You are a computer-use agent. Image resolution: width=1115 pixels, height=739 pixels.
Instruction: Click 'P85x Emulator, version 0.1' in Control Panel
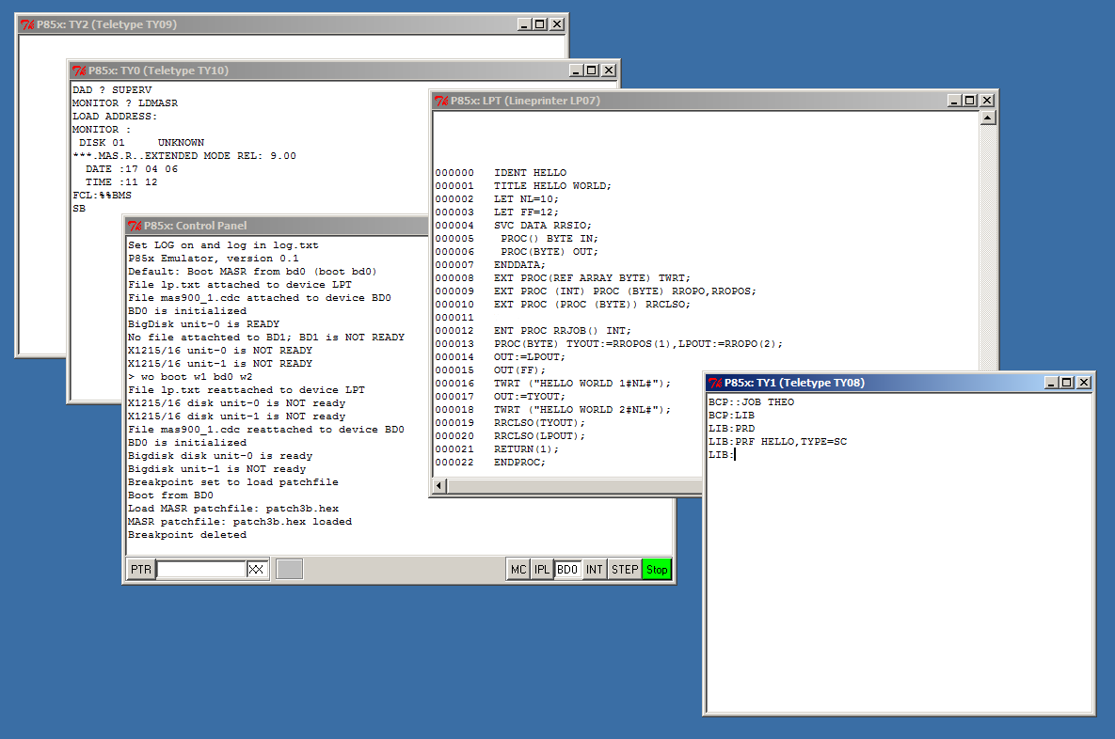click(214, 259)
